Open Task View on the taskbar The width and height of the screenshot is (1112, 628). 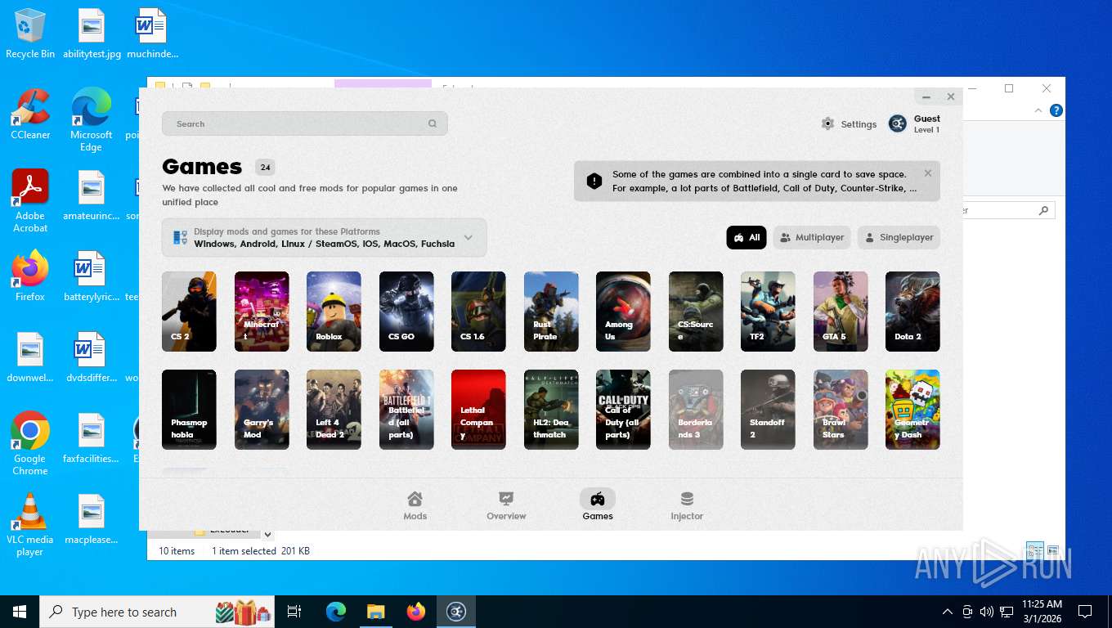tap(294, 612)
